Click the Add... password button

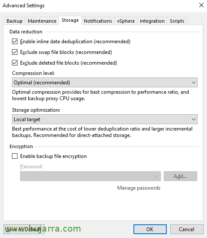click(x=180, y=176)
